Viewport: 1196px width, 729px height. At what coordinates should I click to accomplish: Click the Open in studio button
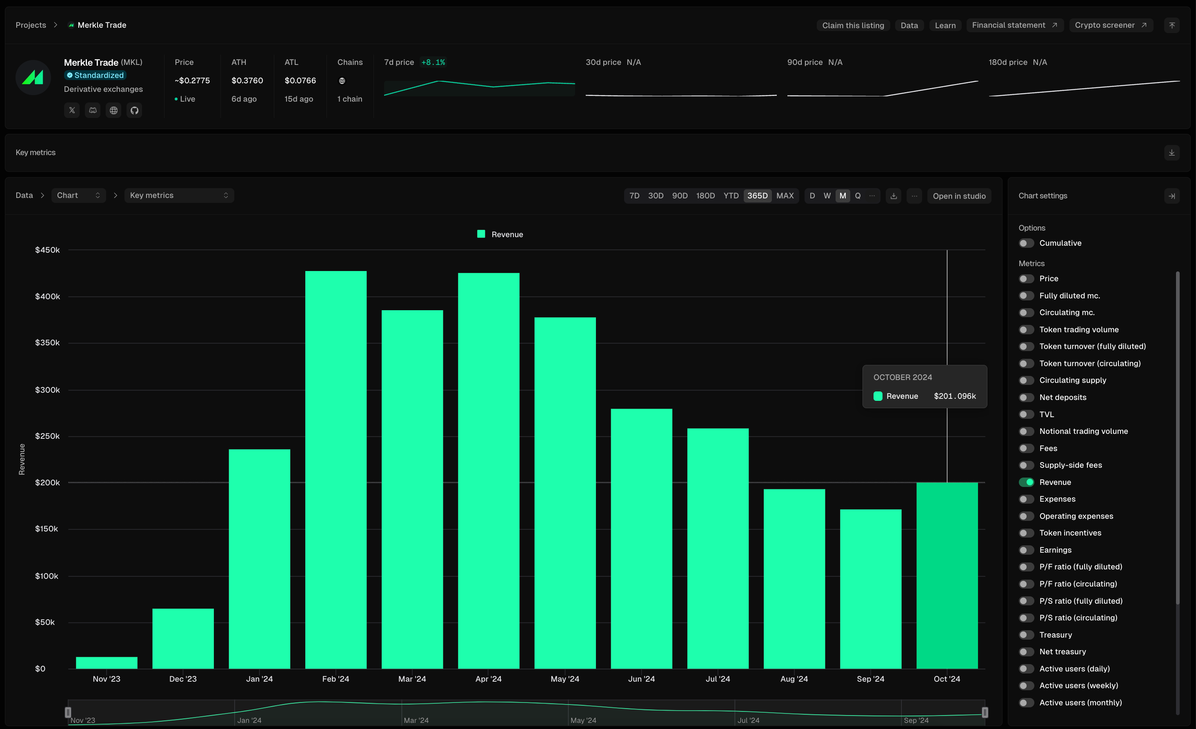pos(959,196)
